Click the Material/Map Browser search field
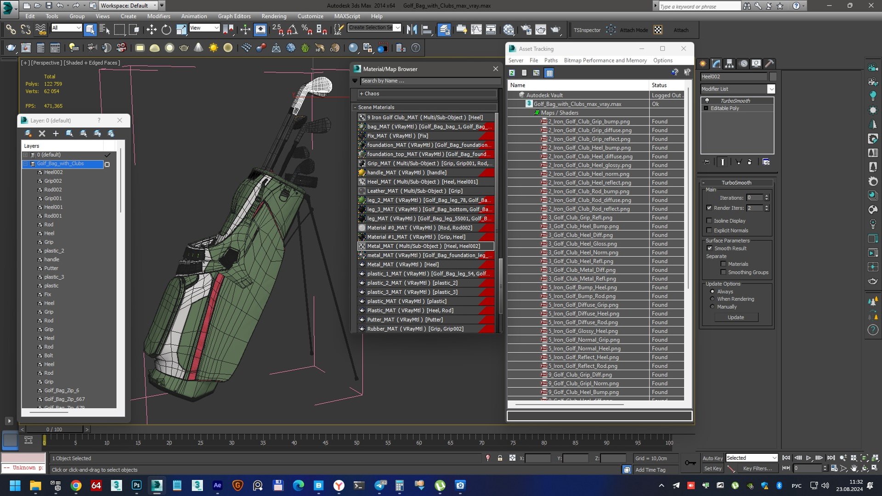The height and width of the screenshot is (496, 882). click(x=430, y=81)
